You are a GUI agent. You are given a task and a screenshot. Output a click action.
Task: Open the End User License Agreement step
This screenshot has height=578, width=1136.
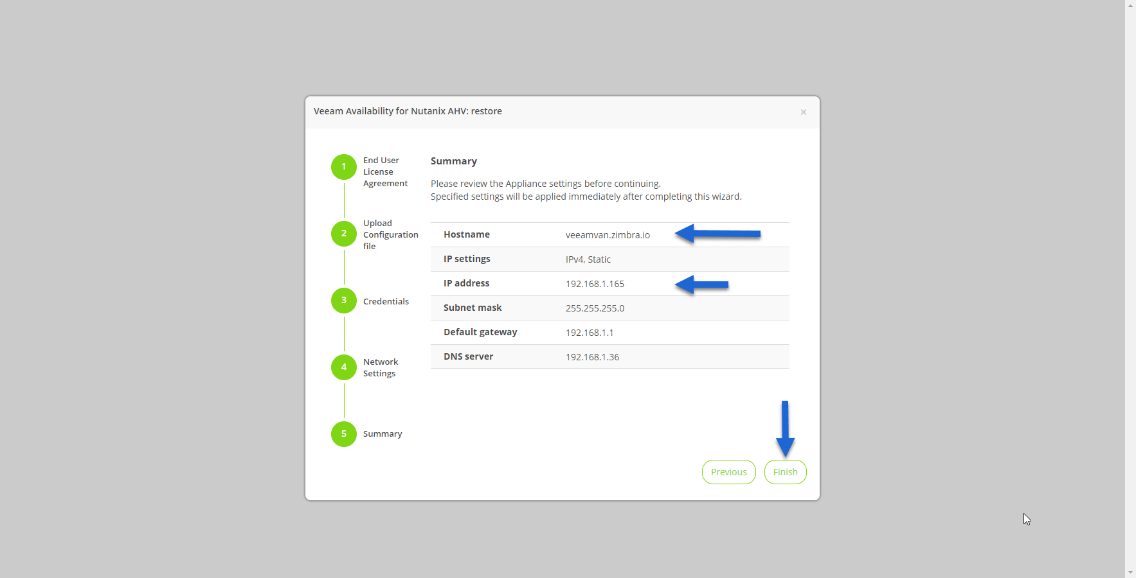(385, 172)
